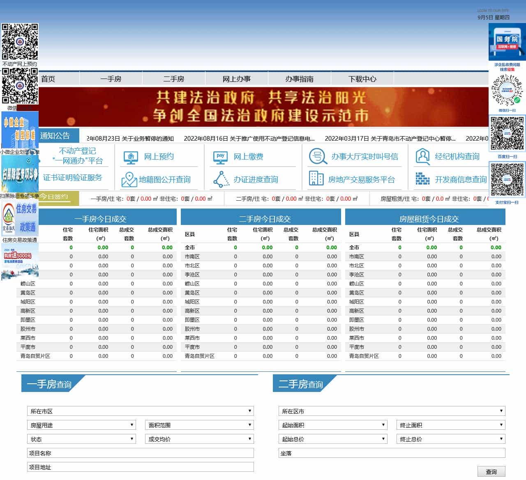Click the 国务院 app banner top right
526x480 pixels.
click(x=506, y=41)
